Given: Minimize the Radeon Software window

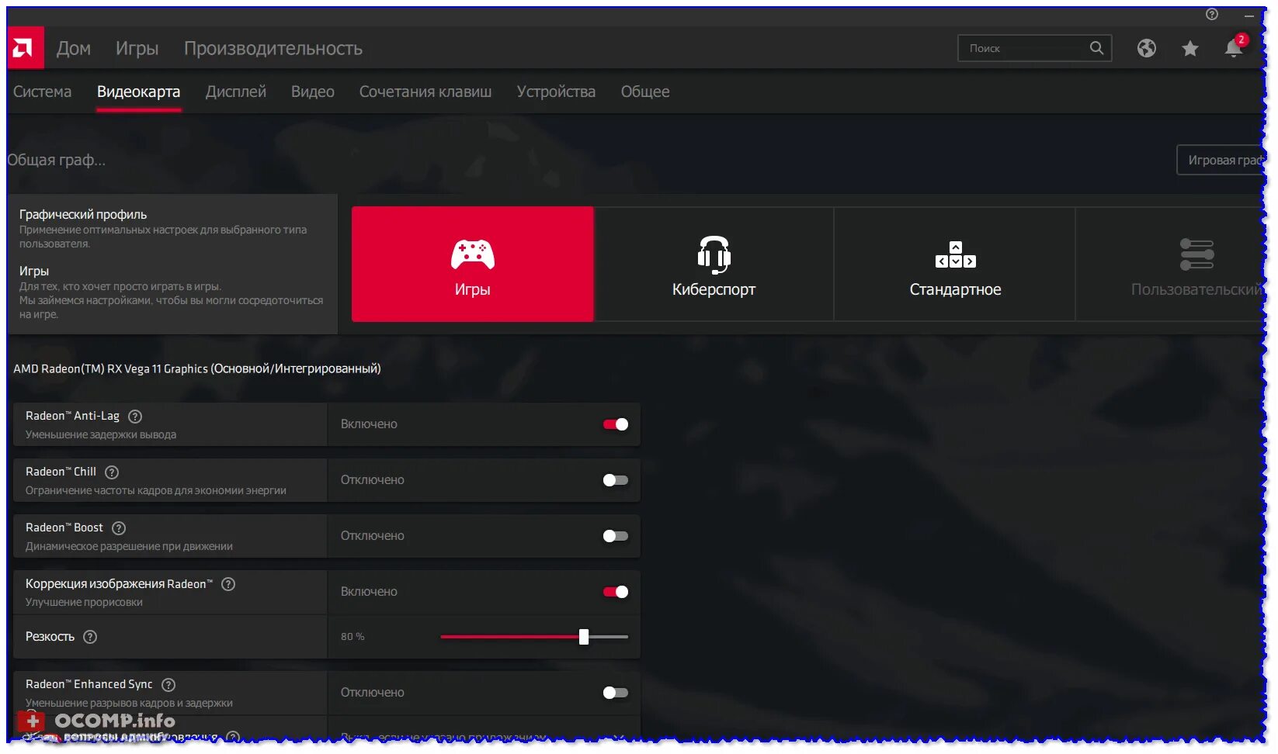Looking at the screenshot, I should 1249,14.
